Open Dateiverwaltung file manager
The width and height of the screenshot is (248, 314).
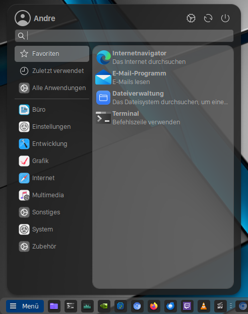pos(163,98)
